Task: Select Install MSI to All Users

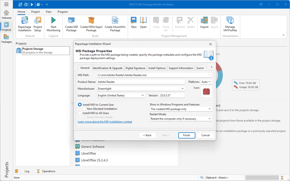Action: pos(80,113)
